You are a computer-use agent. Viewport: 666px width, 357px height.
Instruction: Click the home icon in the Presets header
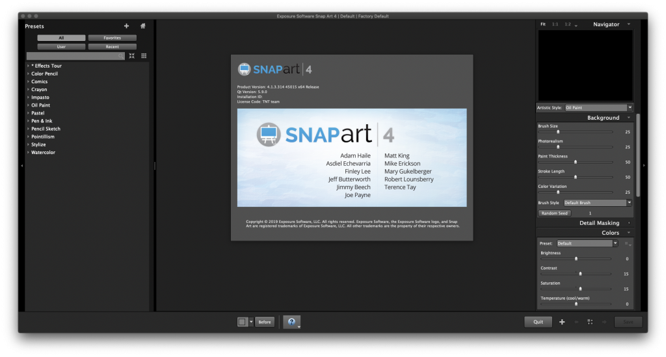click(143, 26)
